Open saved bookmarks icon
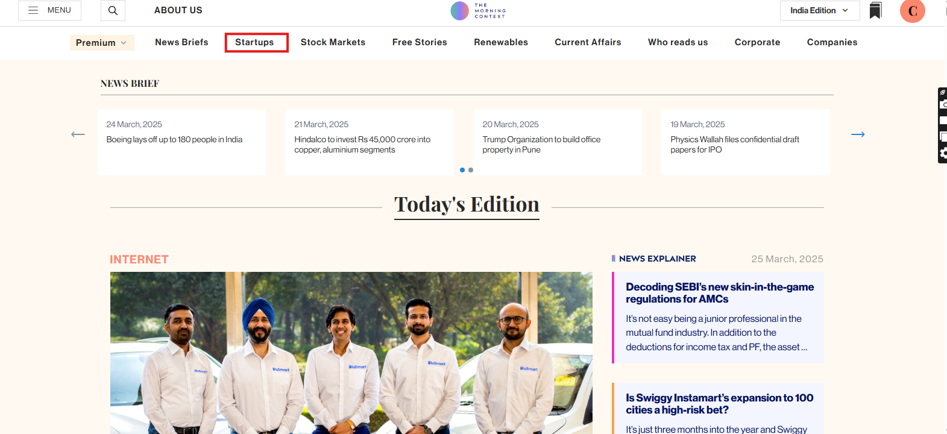 (x=875, y=10)
